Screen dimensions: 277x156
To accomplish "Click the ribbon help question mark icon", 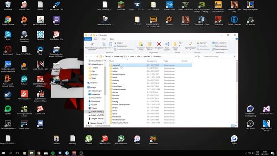I will [236, 39].
